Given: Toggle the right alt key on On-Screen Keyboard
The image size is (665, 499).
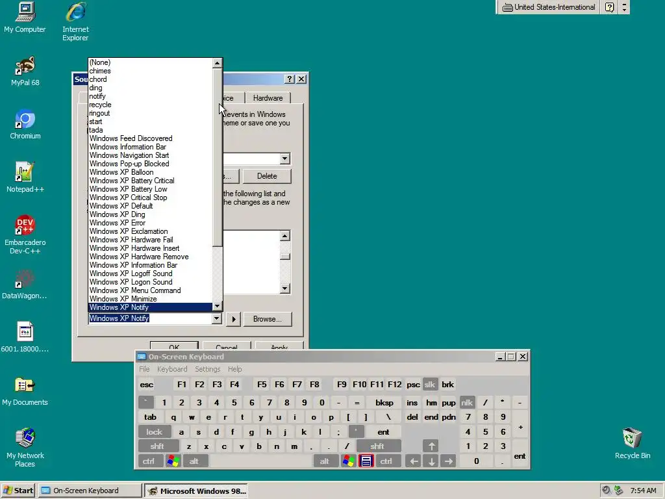Looking at the screenshot, I should 325,461.
